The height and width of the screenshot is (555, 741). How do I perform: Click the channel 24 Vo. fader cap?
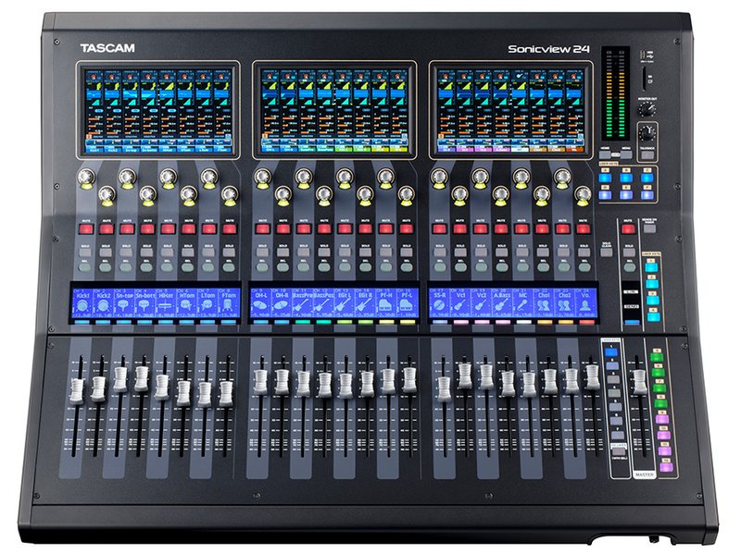592,377
